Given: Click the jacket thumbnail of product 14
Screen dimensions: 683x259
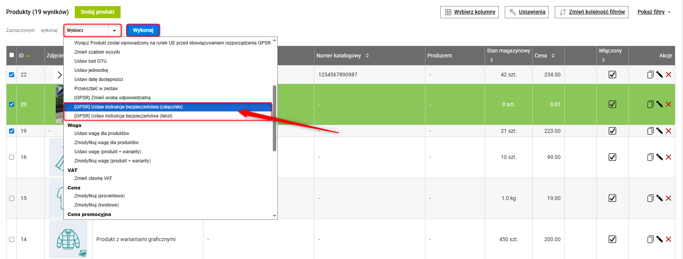Looking at the screenshot, I should [68, 239].
